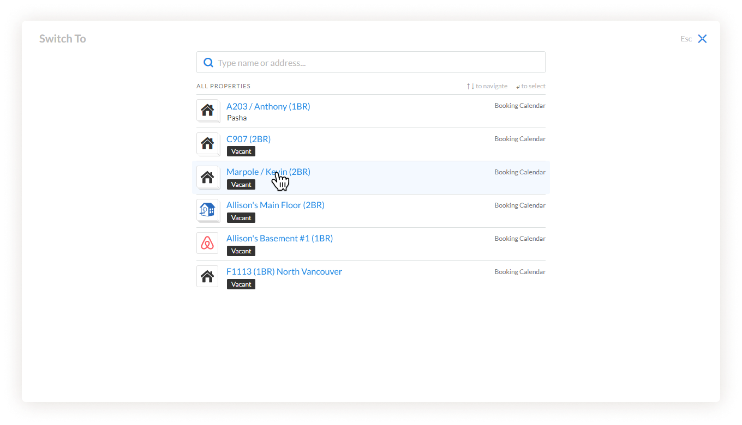Open Booking Calendar for Marpole / Kevin
742x425 pixels.
520,172
